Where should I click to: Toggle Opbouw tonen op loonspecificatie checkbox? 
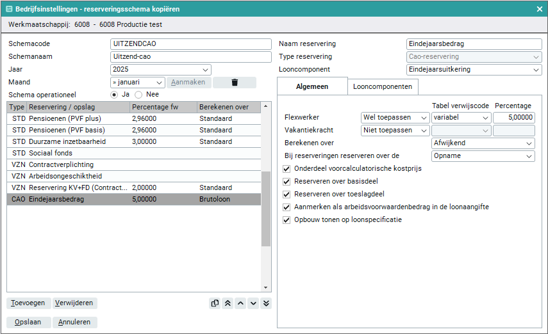click(286, 219)
